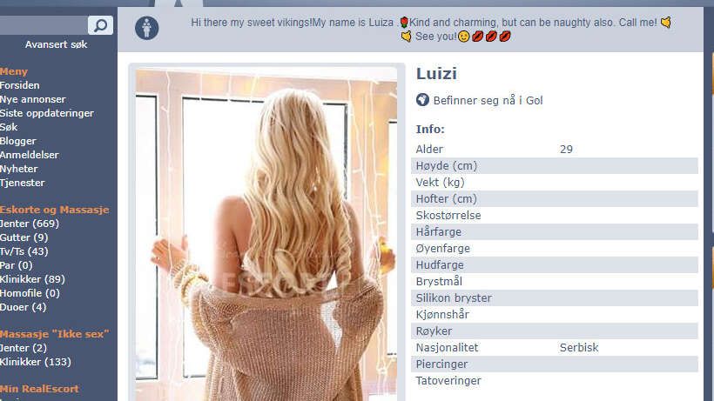Viewport: 714px width, 401px height.
Task: Open the Luizi profile photo
Action: [266, 235]
